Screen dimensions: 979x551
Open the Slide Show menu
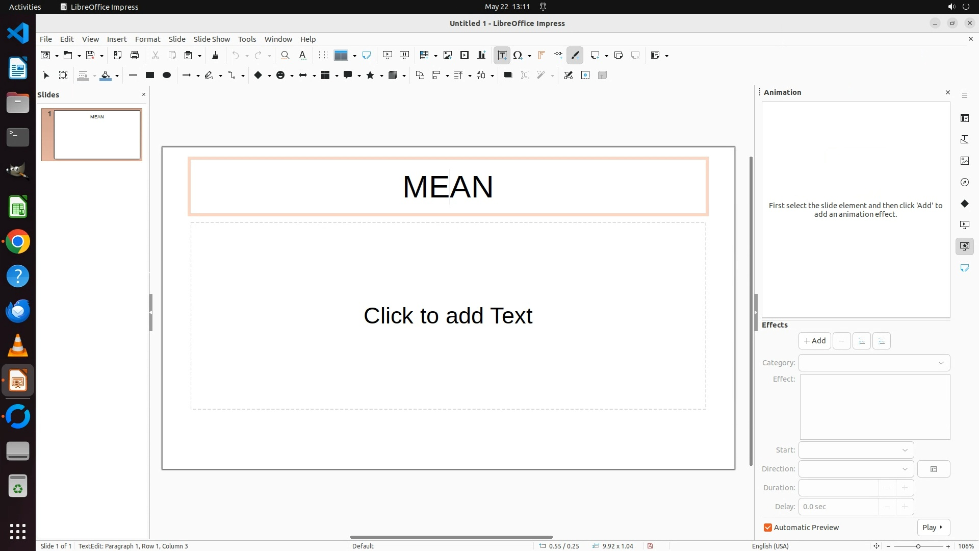(212, 39)
